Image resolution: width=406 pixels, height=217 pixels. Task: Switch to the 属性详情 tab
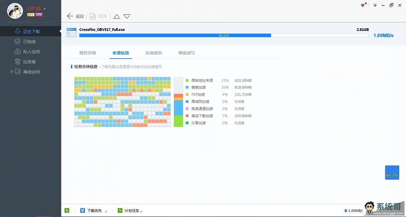point(87,53)
